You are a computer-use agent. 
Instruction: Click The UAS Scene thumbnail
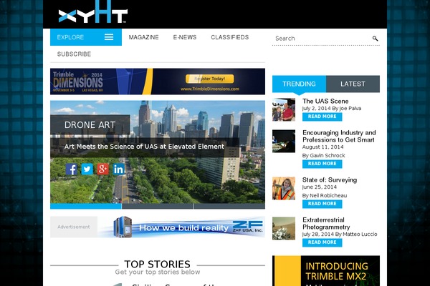(x=284, y=109)
